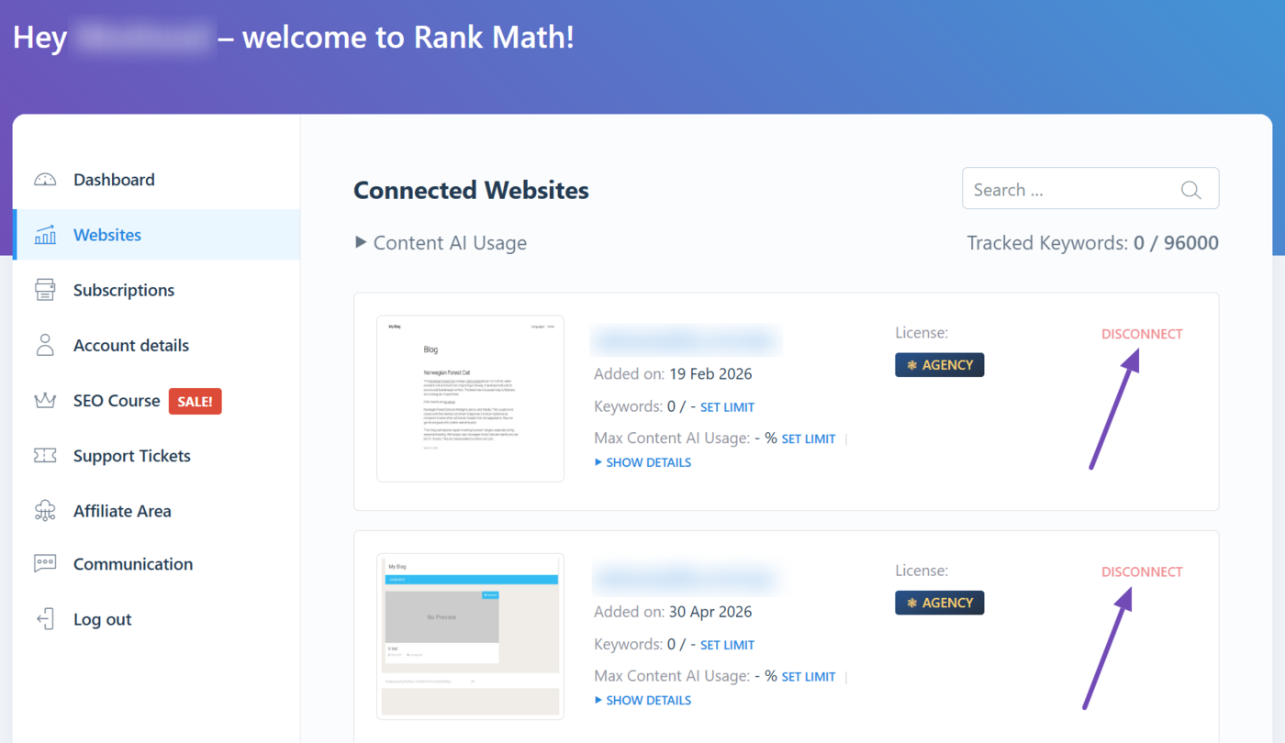Expand Content AI Usage section
The width and height of the screenshot is (1285, 743).
click(x=441, y=243)
